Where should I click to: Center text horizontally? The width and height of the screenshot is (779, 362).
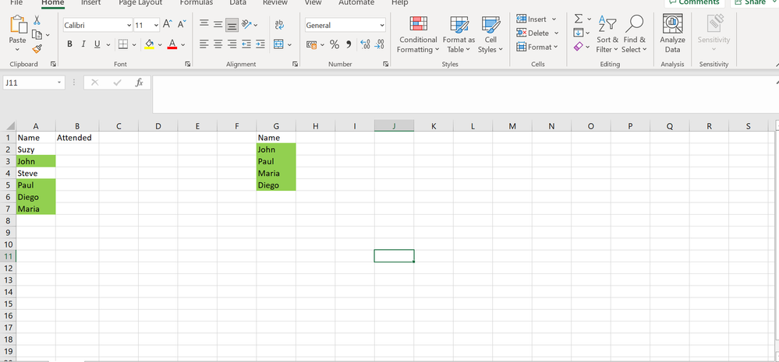point(218,44)
